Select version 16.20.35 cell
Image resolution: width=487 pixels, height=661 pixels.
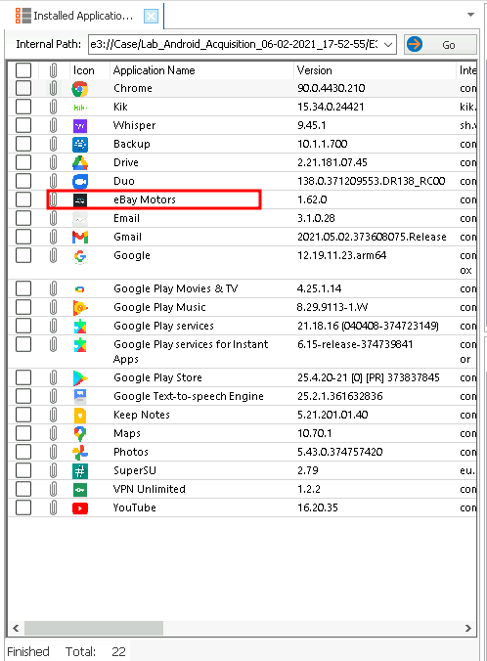coord(318,507)
